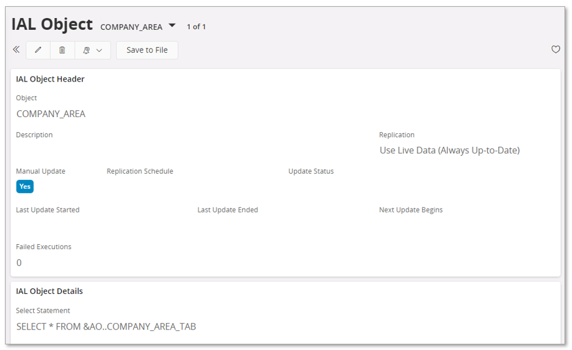Screen dimensions: 572x350
Task: Click the Save to File button
Action: tap(147, 50)
